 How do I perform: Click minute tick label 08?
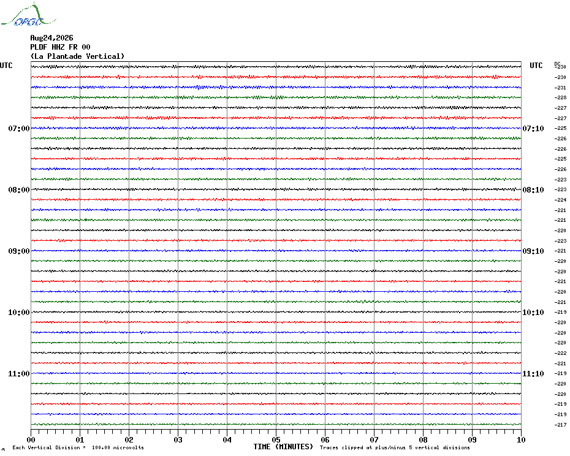(x=423, y=439)
